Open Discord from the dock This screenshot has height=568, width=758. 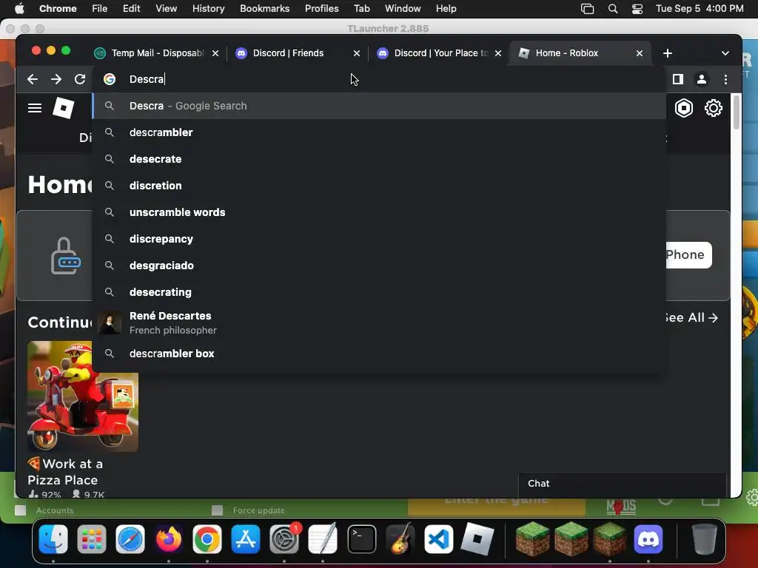(648, 539)
